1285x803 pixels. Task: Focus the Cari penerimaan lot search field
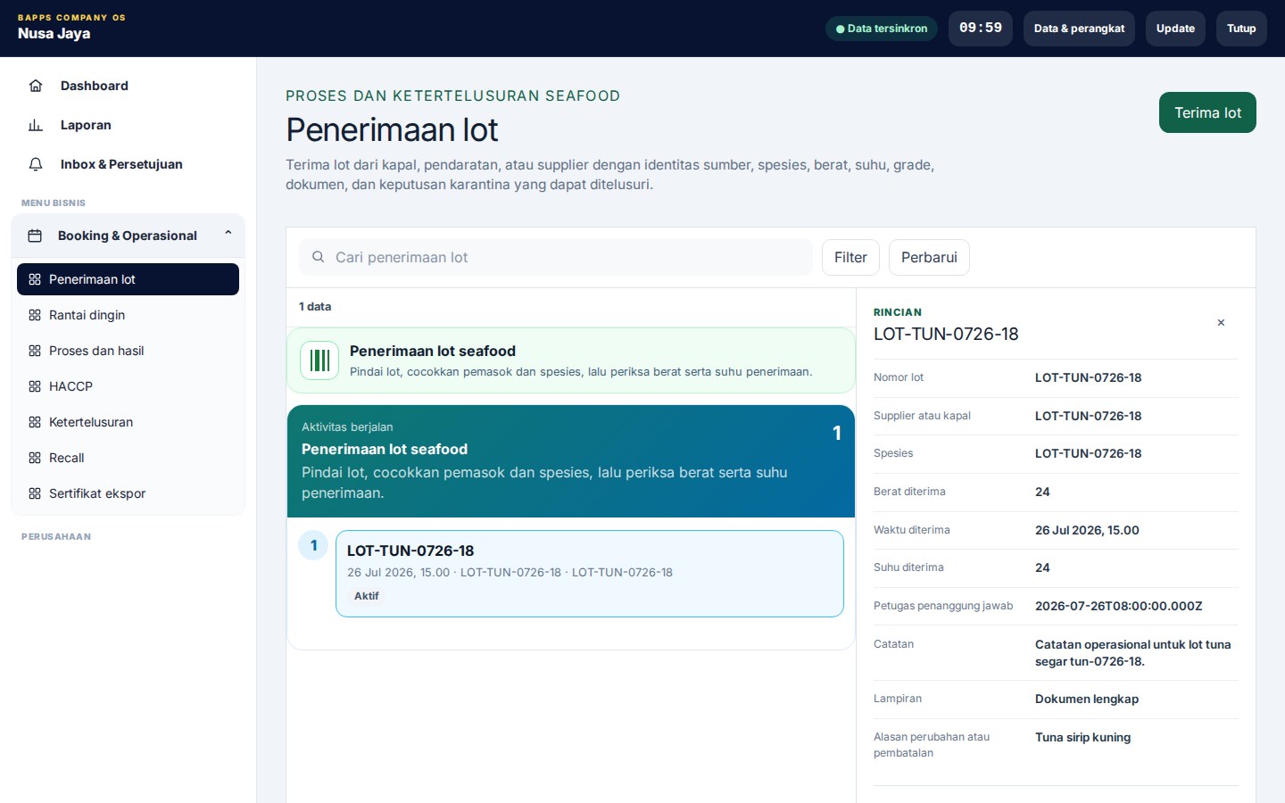(x=556, y=257)
